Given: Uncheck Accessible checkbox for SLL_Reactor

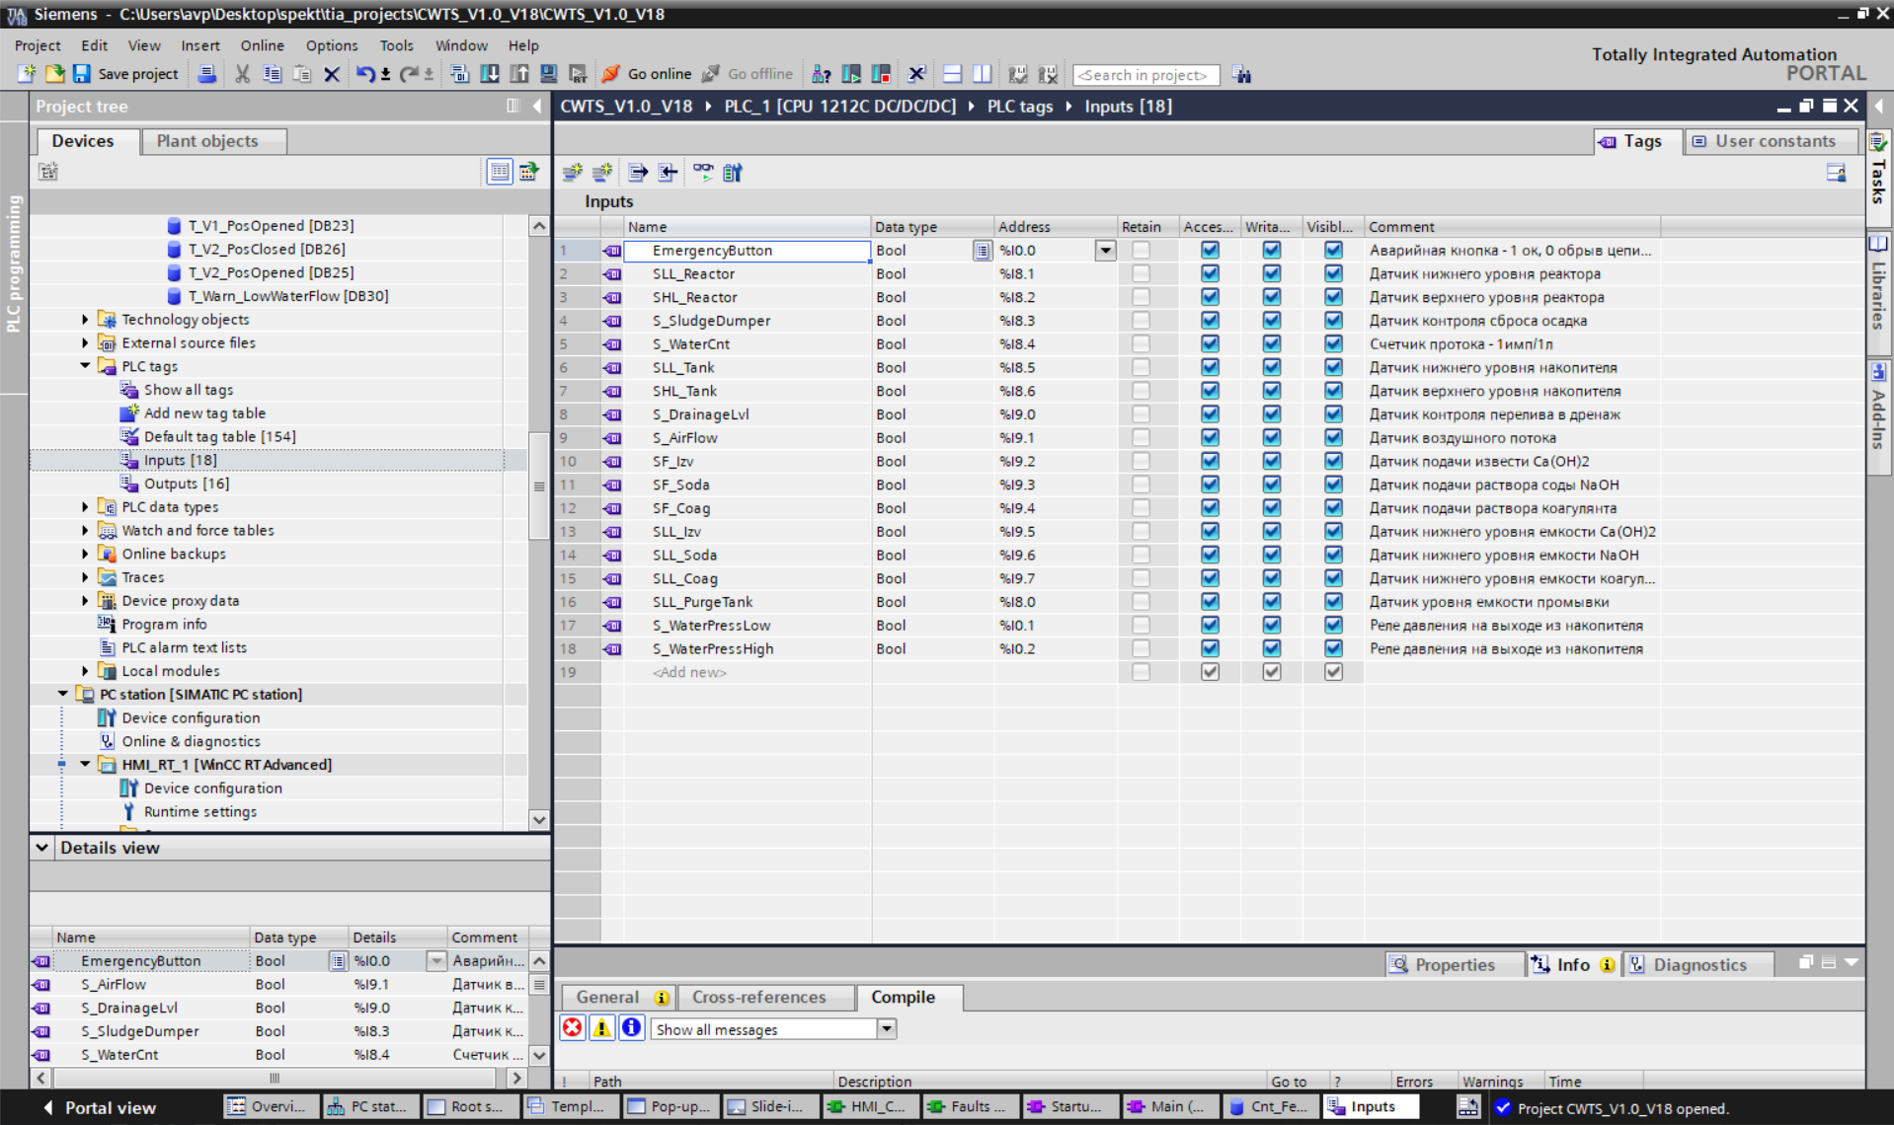Looking at the screenshot, I should 1210,273.
